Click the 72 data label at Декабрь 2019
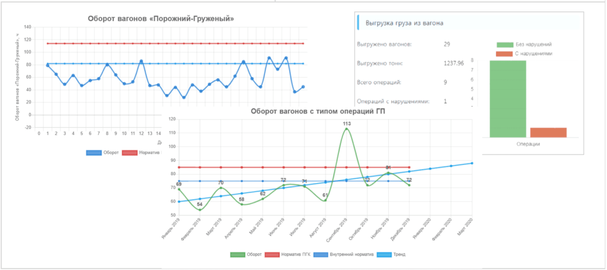Screen dimensions: 607x270 (409, 180)
